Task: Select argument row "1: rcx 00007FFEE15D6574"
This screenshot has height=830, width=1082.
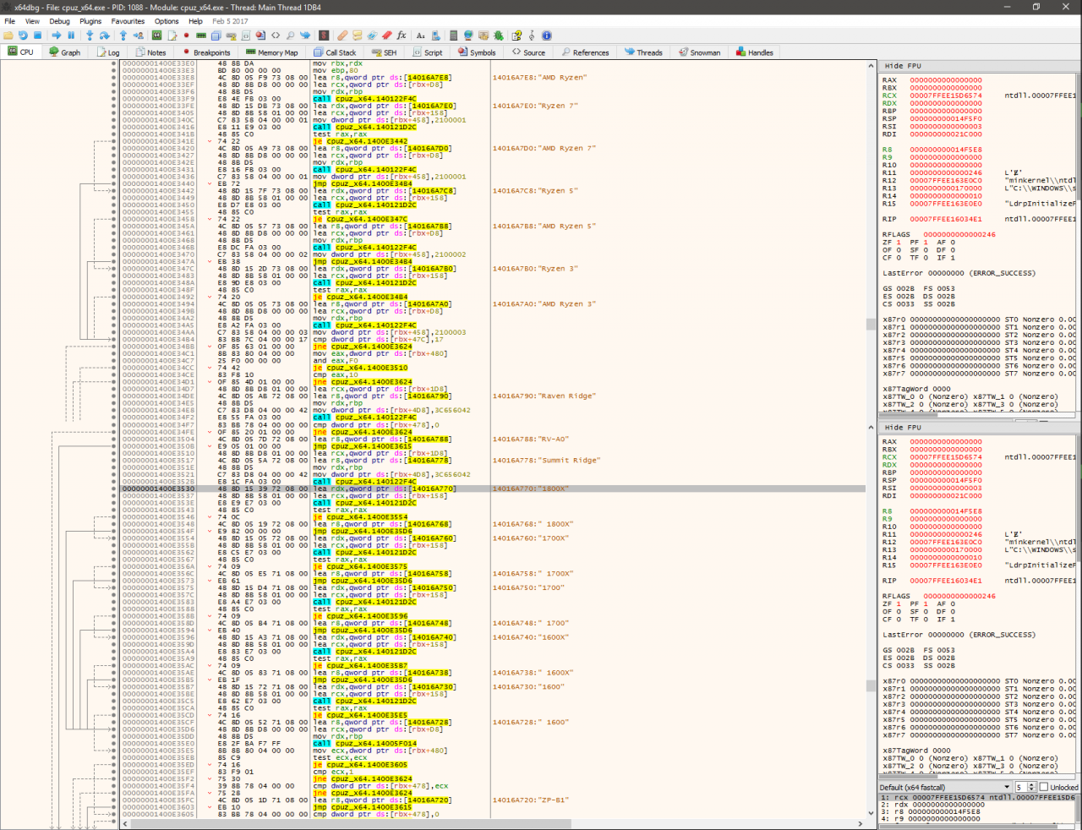Action: tap(978, 797)
